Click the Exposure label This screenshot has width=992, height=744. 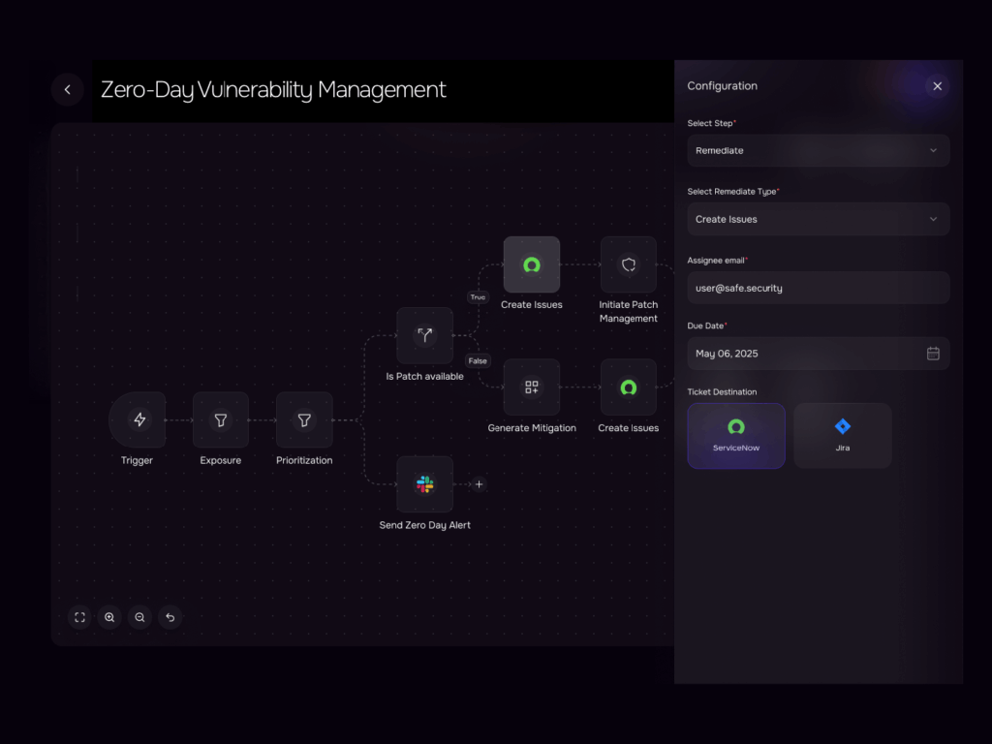221,460
